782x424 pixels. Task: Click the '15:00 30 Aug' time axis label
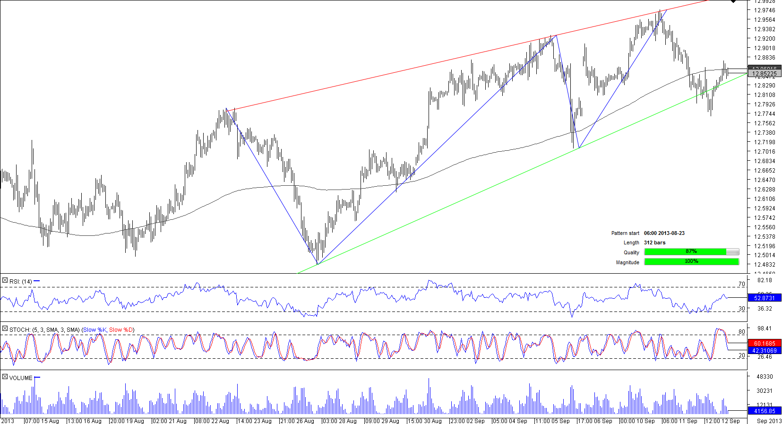click(x=424, y=421)
